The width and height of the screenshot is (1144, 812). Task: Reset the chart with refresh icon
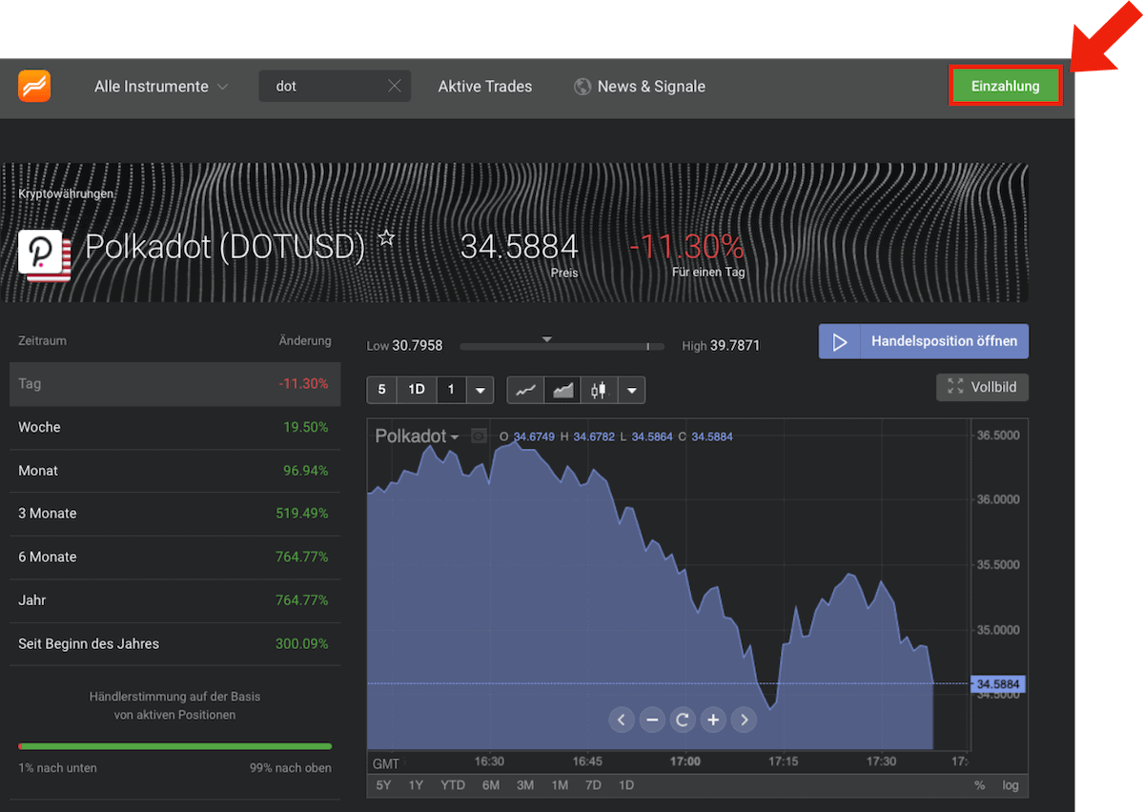click(x=683, y=720)
